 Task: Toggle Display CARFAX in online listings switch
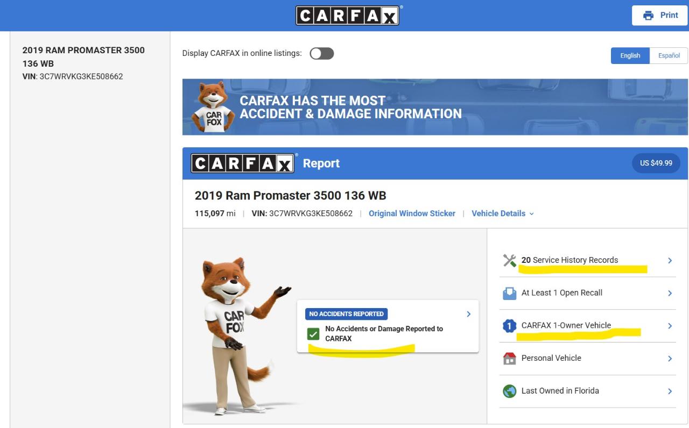(322, 53)
